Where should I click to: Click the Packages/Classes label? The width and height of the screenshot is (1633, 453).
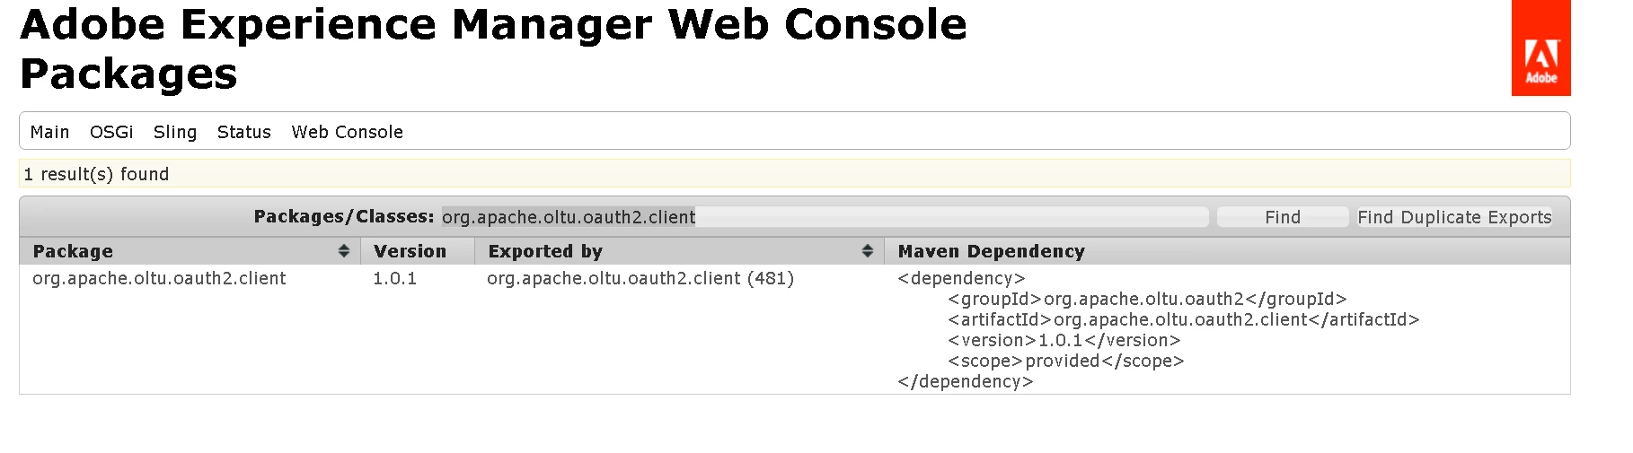344,216
